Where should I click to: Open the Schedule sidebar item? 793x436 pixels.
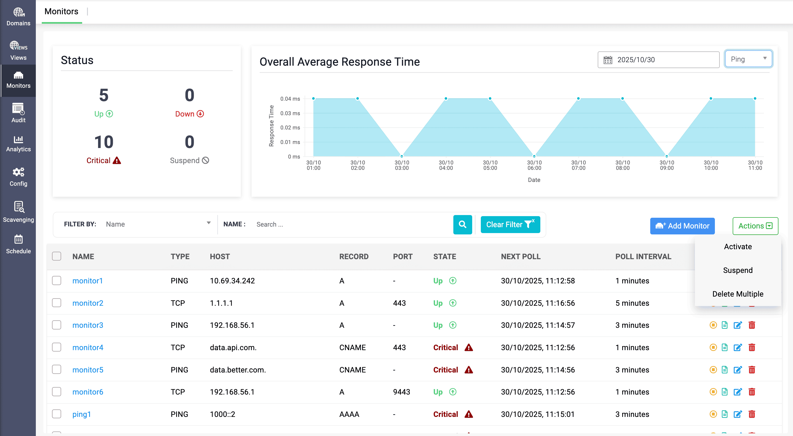click(18, 244)
